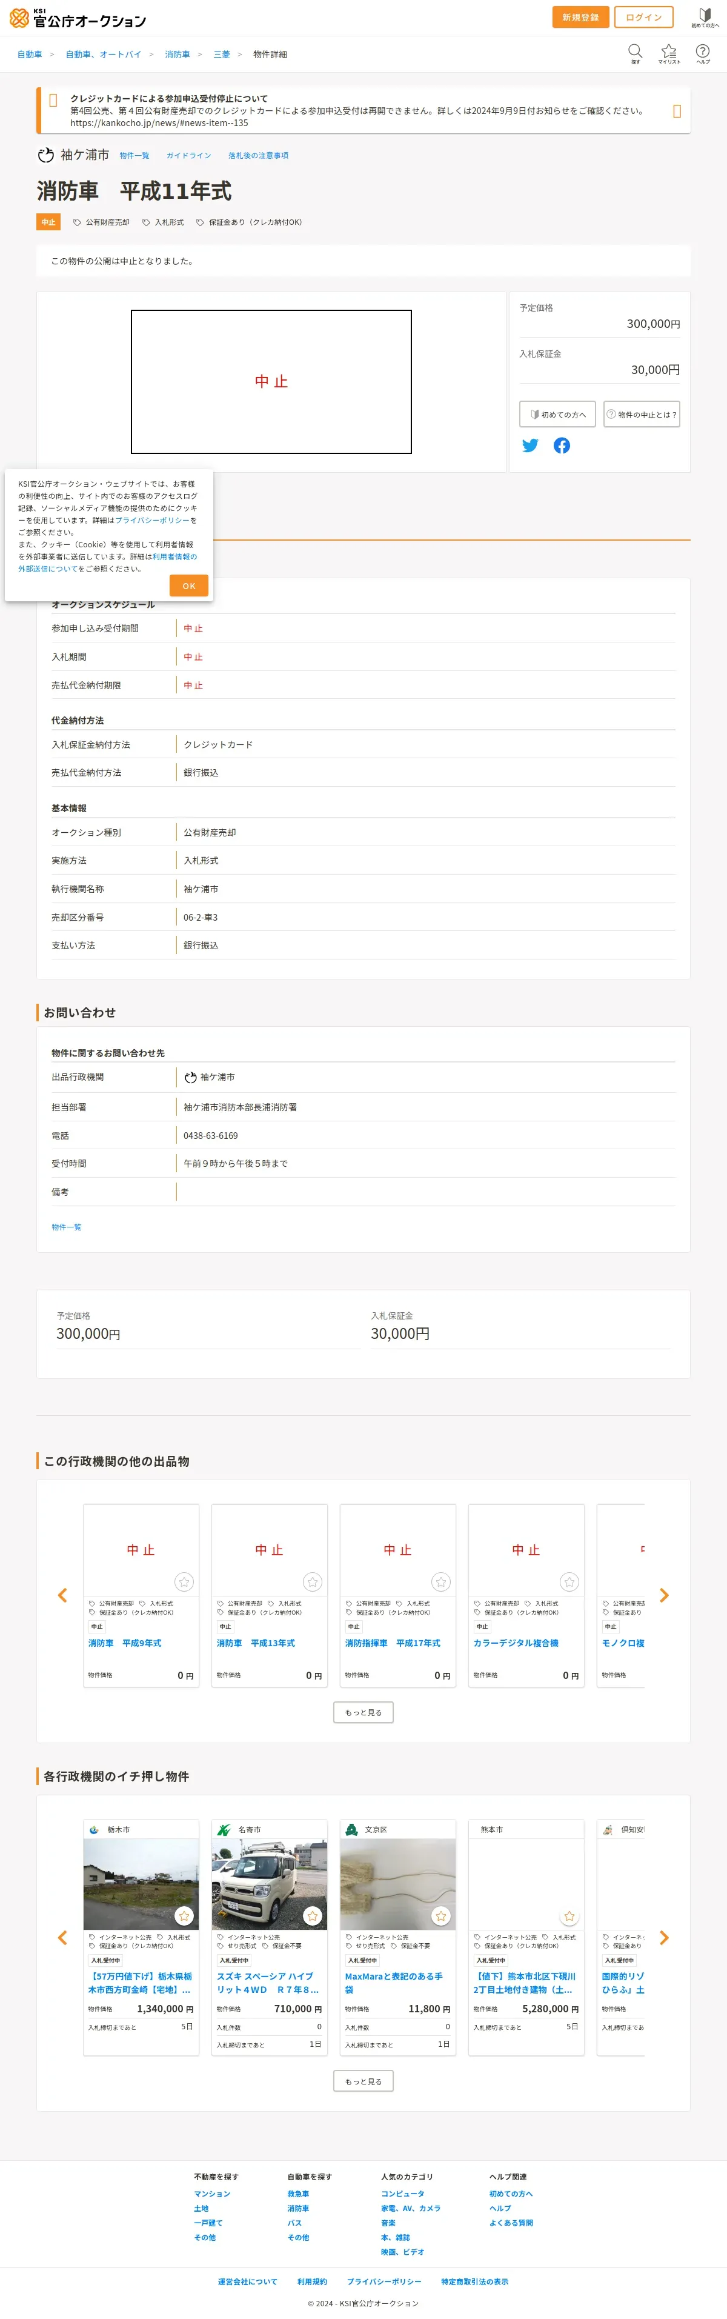Go to next featured items carousel
The image size is (727, 2319).
coord(664,1937)
